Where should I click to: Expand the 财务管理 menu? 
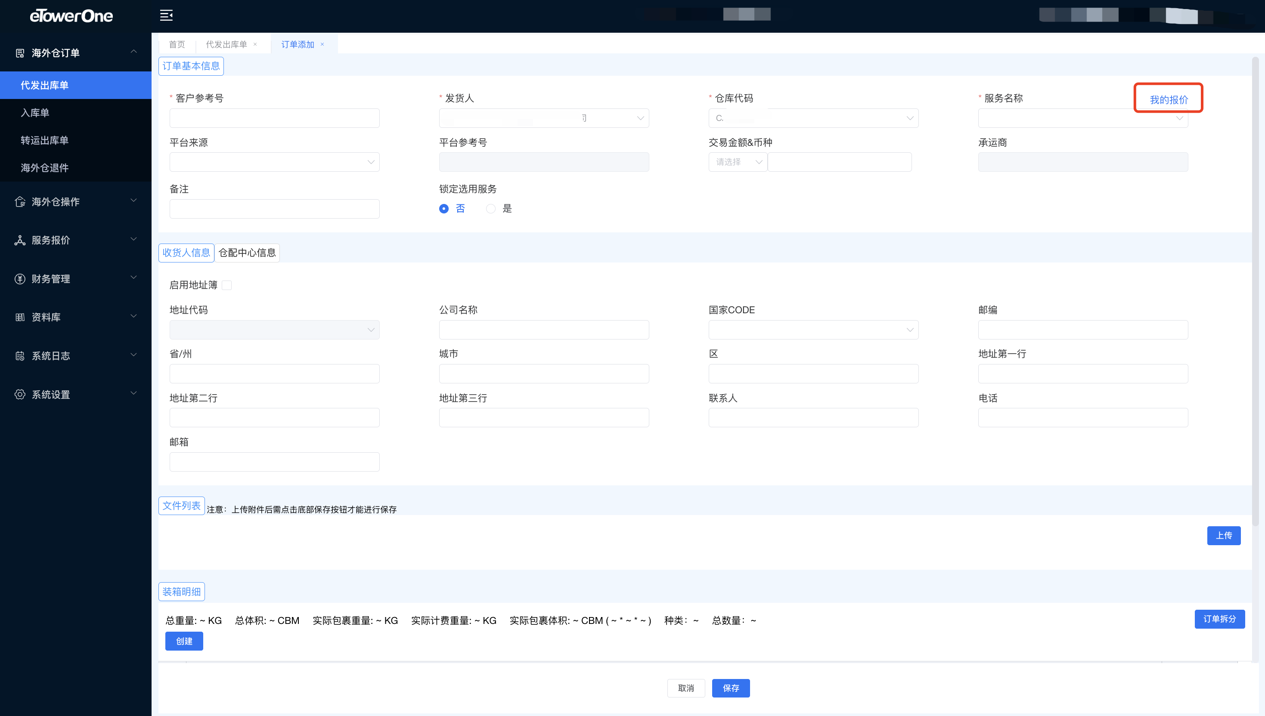(133, 278)
